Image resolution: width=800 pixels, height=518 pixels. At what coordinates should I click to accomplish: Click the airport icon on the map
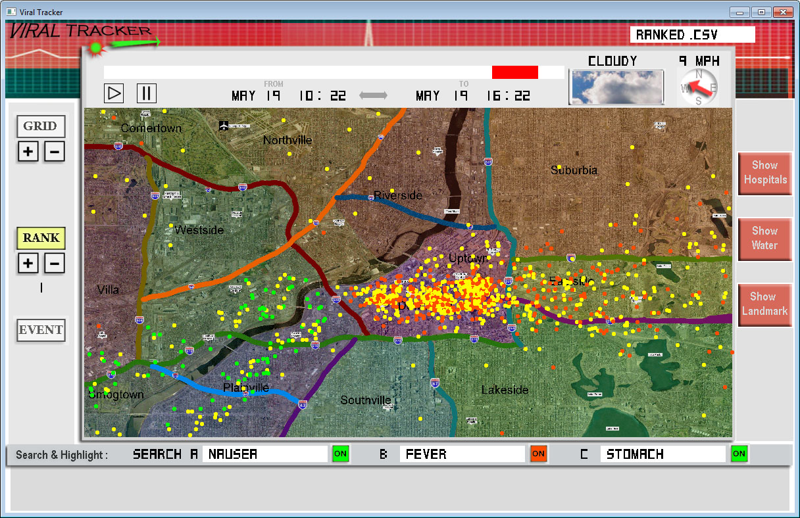224,125
